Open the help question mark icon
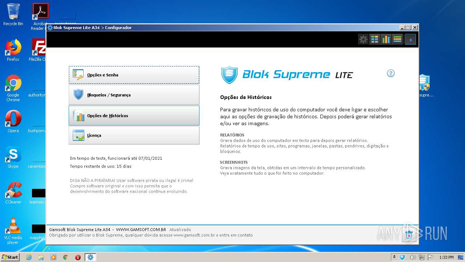465x262 pixels. (x=391, y=73)
